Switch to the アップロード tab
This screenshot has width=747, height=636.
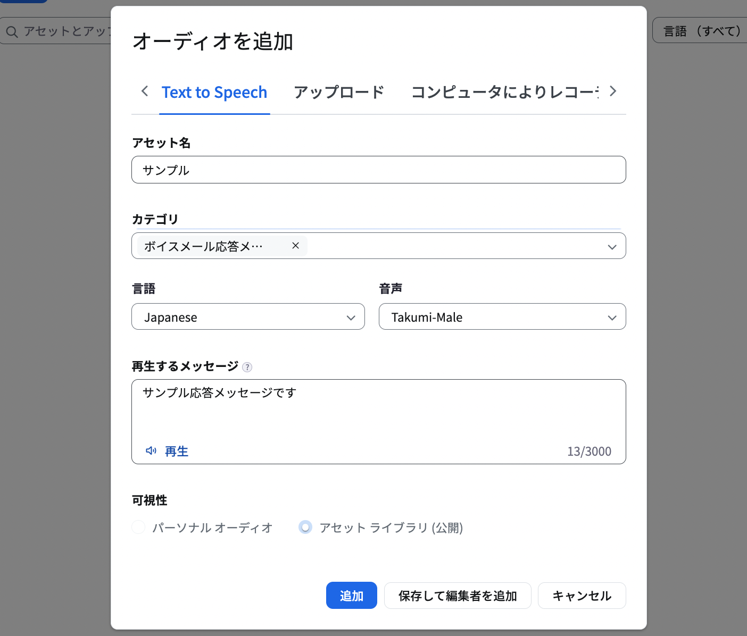click(x=339, y=93)
